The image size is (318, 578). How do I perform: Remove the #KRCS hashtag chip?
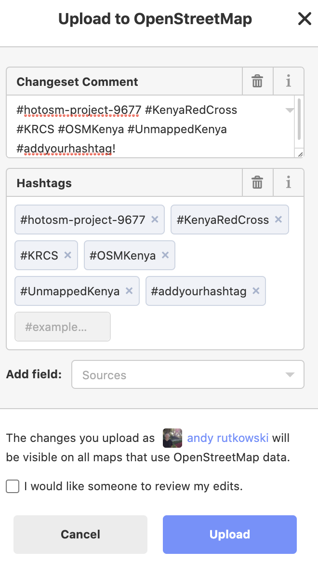tap(68, 255)
